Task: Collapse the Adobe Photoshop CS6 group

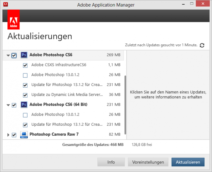Action: coord(8,55)
